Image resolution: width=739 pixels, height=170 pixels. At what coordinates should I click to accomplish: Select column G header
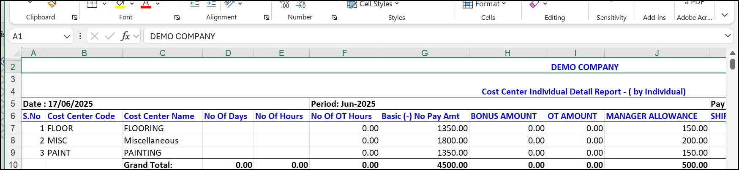425,53
